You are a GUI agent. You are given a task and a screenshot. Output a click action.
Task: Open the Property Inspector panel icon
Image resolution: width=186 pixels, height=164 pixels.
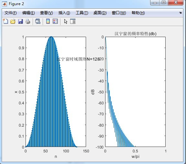73,21
